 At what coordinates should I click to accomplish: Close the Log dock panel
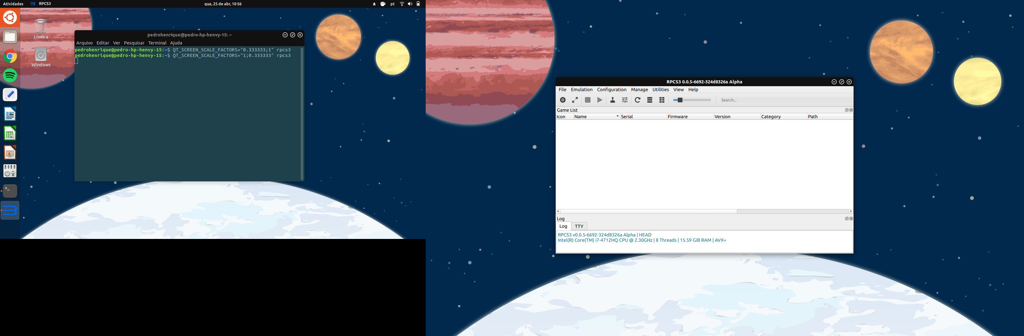(x=851, y=219)
